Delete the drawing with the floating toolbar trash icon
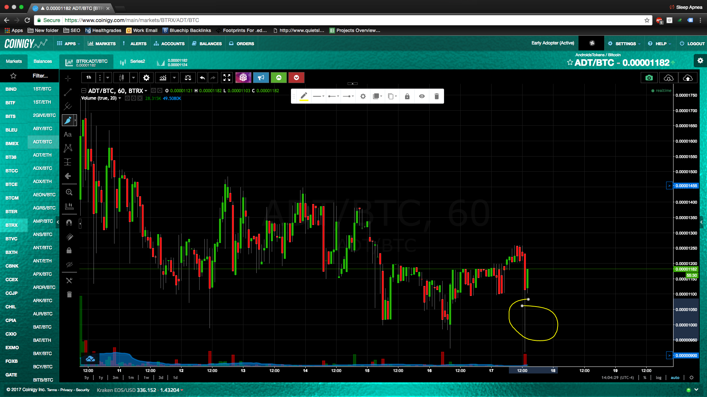 click(x=436, y=96)
